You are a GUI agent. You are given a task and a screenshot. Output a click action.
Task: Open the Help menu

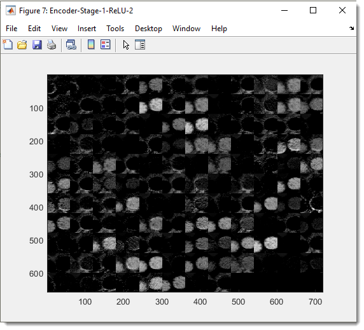pos(219,29)
